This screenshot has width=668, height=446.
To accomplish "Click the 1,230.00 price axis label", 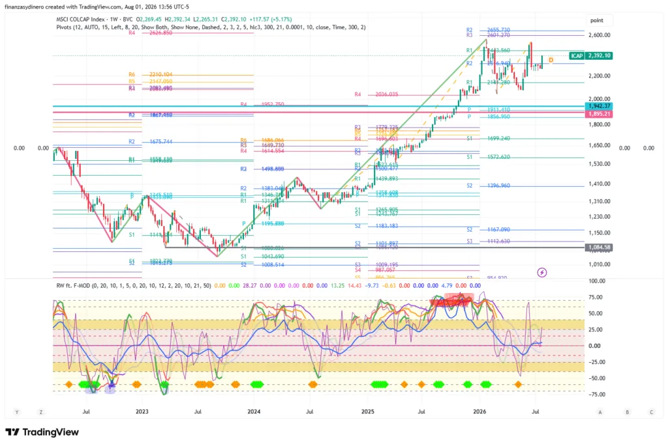I will point(599,216).
